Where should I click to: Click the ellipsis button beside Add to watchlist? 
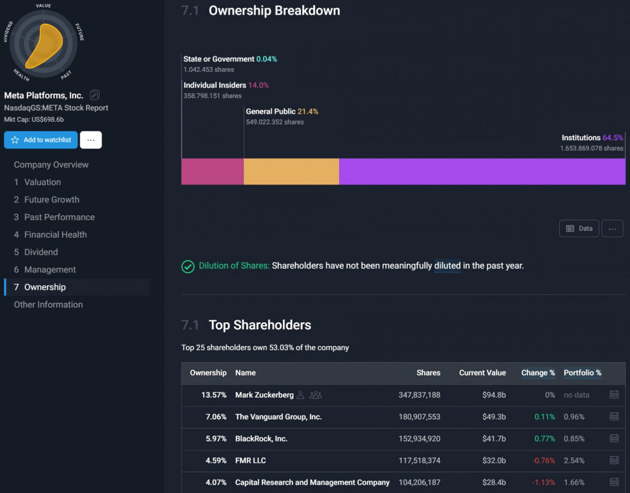coord(90,140)
